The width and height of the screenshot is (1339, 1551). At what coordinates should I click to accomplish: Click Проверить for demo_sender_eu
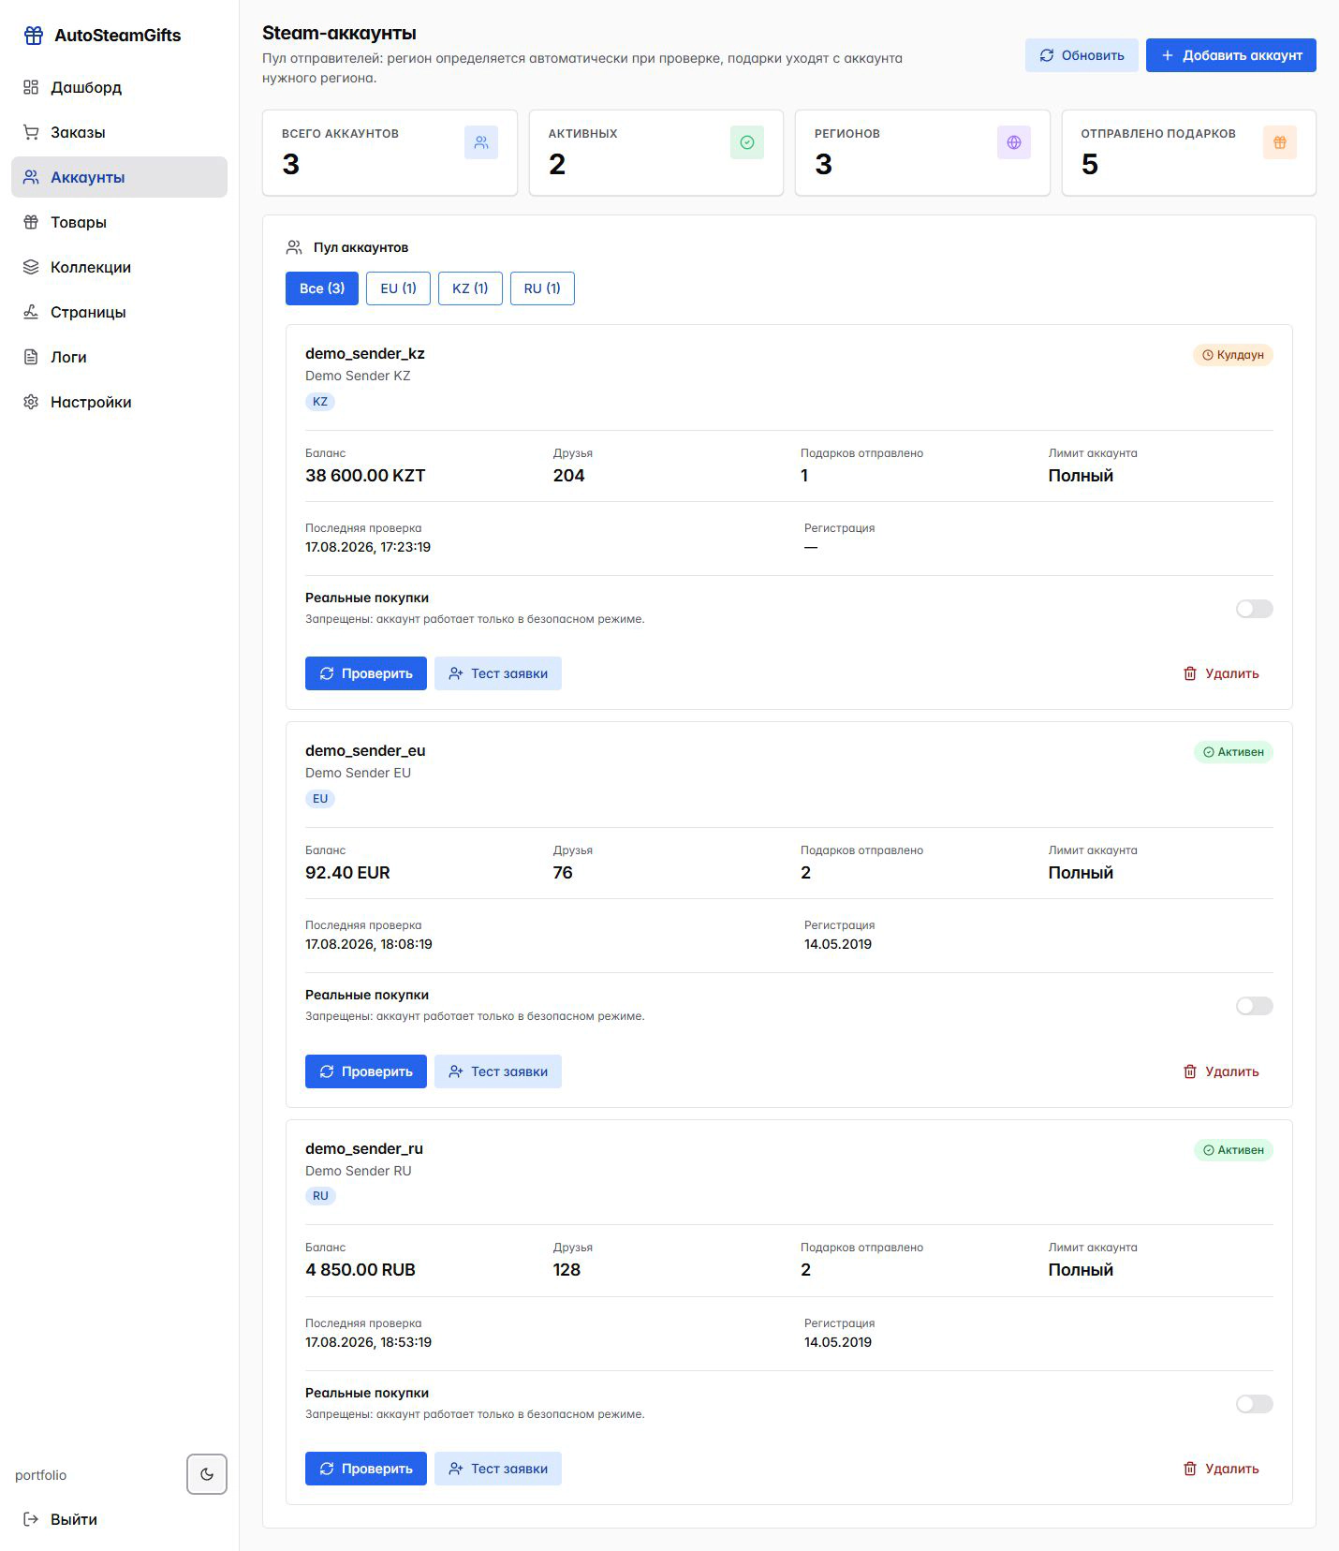click(x=366, y=1071)
